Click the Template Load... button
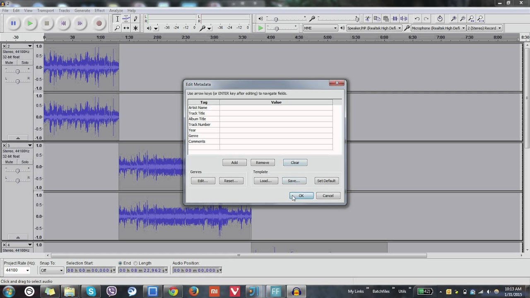The image size is (530, 298). point(266,181)
